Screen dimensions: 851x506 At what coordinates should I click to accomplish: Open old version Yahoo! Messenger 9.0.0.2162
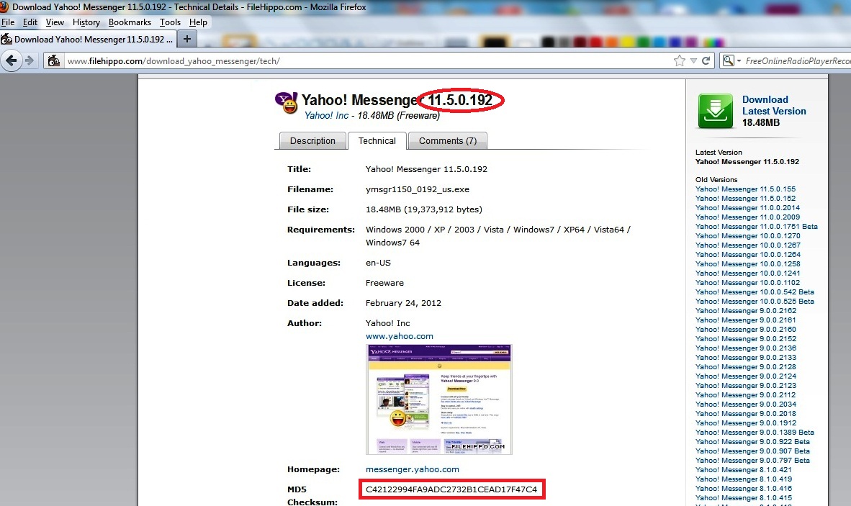pos(746,311)
